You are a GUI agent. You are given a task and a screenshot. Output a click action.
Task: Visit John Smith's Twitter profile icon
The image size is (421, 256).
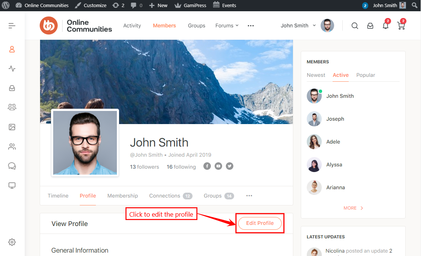pos(230,166)
